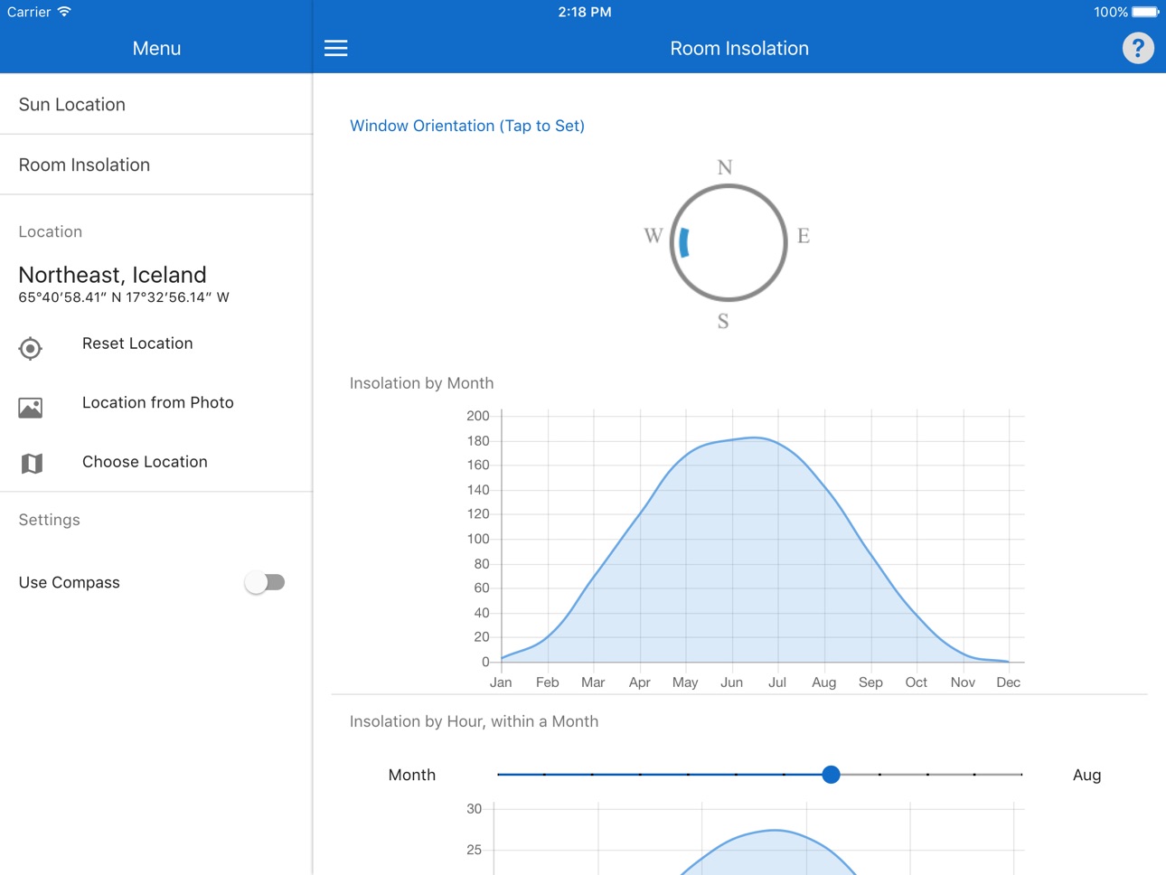The width and height of the screenshot is (1166, 875).
Task: Click the Reset Location crosshair icon
Action: click(31, 348)
